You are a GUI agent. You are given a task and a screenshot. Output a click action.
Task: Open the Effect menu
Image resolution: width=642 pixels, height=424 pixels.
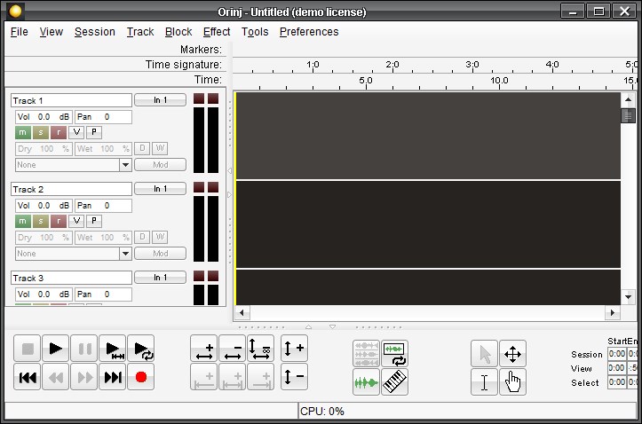click(217, 32)
